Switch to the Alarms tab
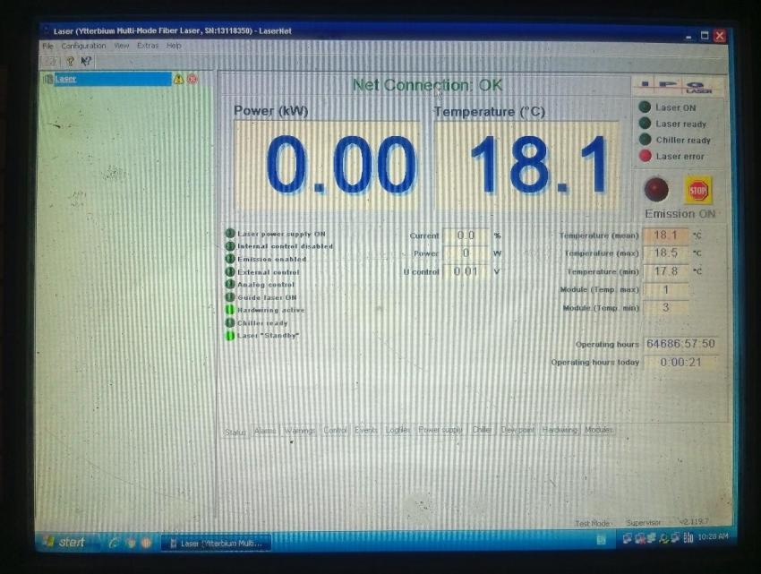 [x=265, y=431]
